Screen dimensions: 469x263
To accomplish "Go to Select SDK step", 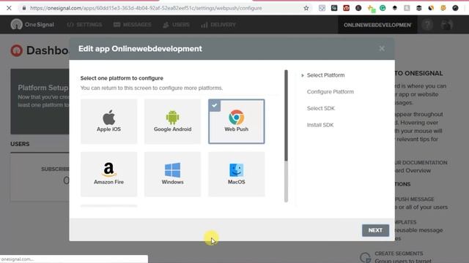I will click(x=321, y=108).
